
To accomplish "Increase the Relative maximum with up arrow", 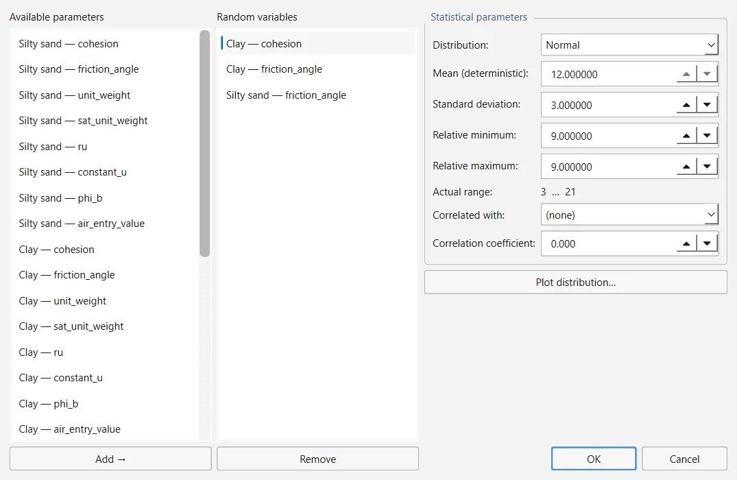I will point(686,167).
